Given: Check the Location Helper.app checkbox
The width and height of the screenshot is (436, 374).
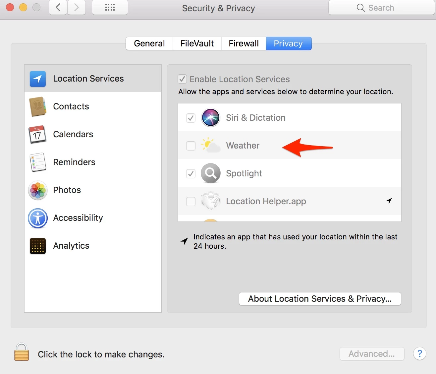Looking at the screenshot, I should 191,202.
